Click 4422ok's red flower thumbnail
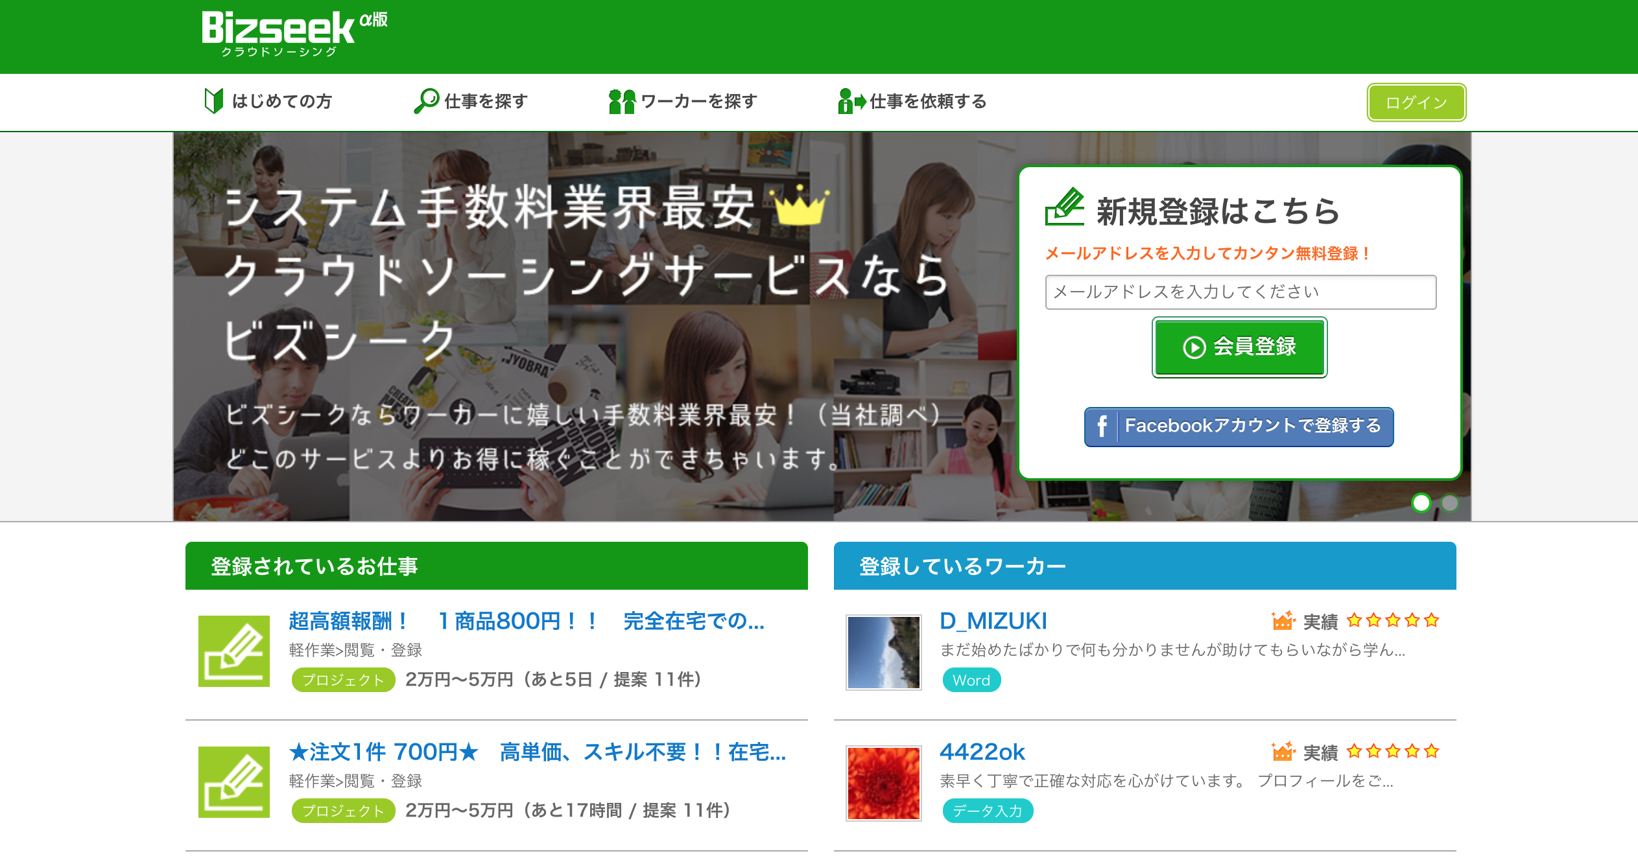 pos(884,783)
